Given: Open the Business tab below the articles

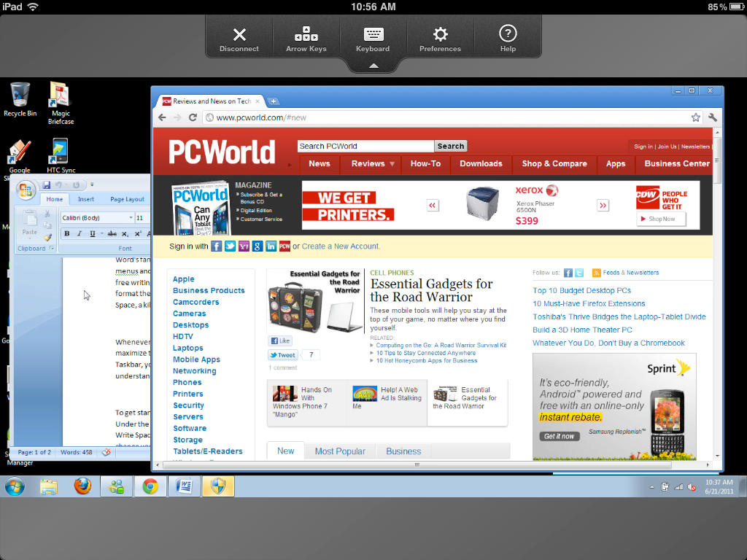Looking at the screenshot, I should [403, 451].
